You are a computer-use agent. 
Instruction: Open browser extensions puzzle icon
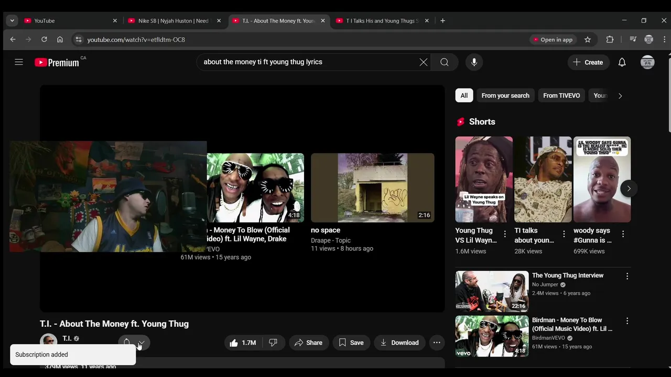click(610, 40)
